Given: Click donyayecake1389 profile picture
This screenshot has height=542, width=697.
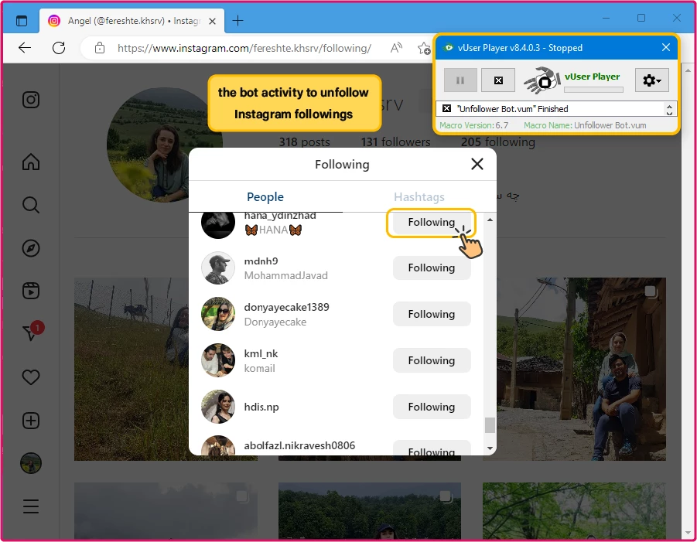Looking at the screenshot, I should 218,314.
